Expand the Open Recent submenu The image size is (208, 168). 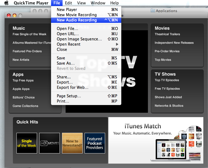tap(86, 44)
